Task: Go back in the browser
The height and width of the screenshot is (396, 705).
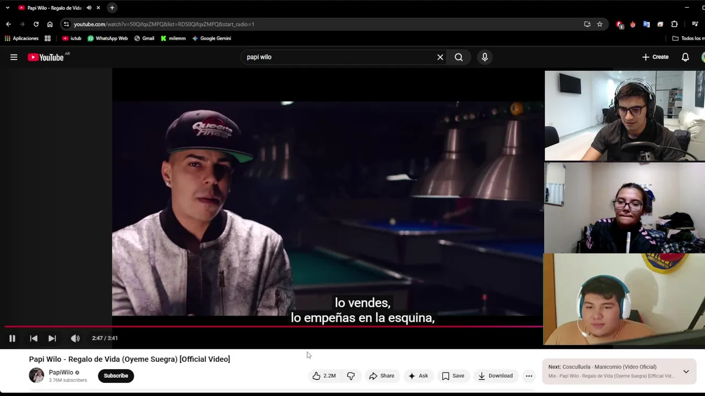Action: click(8, 24)
